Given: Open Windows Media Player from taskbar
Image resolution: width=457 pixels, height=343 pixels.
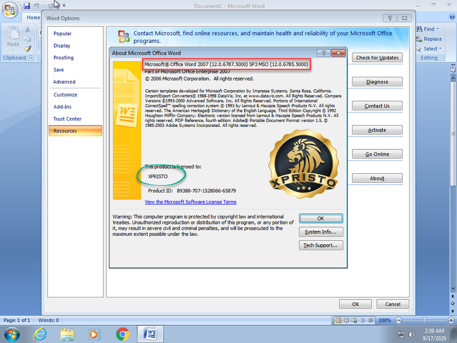Looking at the screenshot, I should click(x=95, y=334).
